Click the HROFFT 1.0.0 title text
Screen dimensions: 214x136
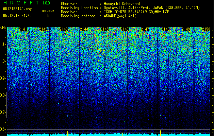tap(27, 3)
